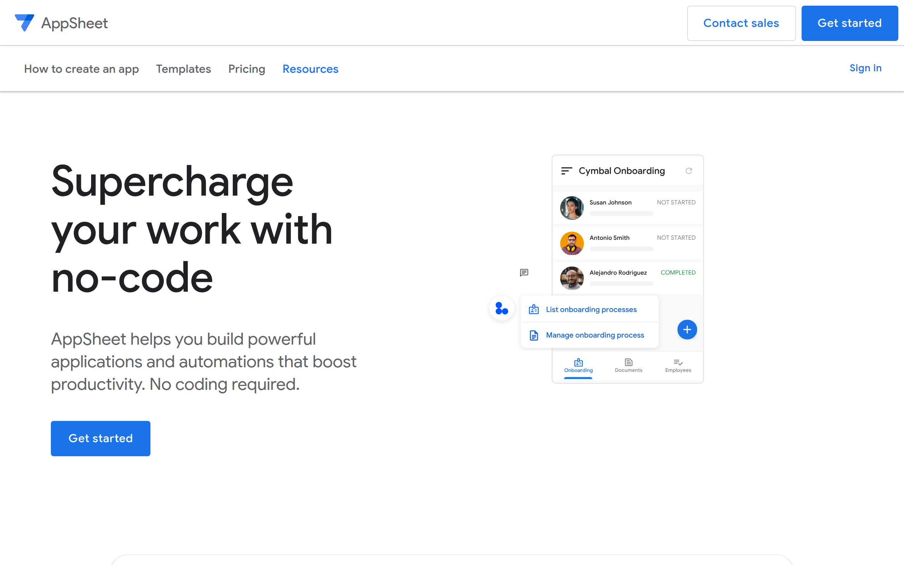904x565 pixels.
Task: Click the comment bubble icon
Action: [x=524, y=273]
